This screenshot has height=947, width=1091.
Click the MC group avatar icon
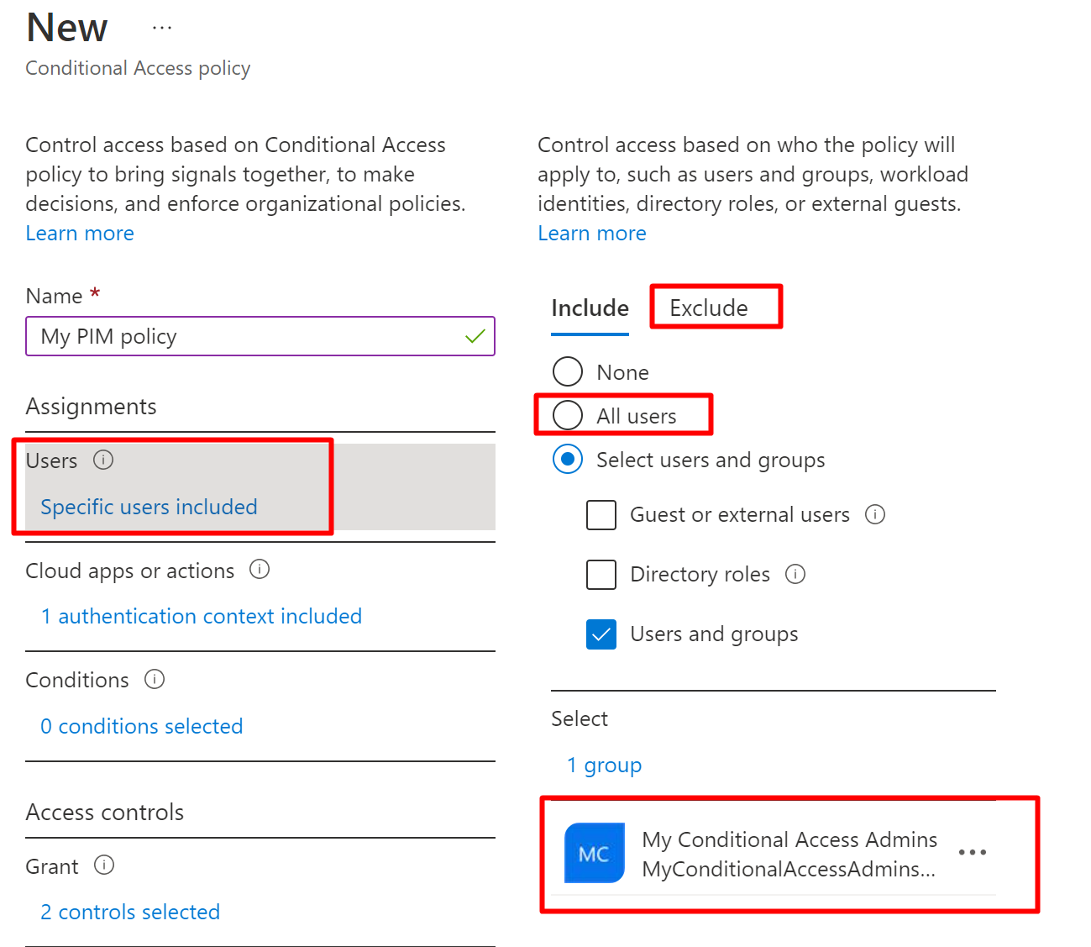(x=594, y=854)
